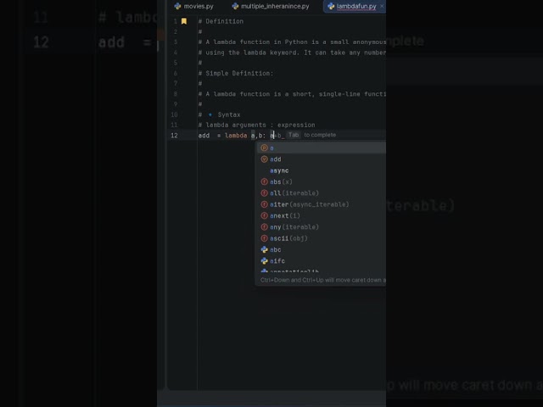Pick the 'abc' module suggestion
Viewport: 543px width, 407px height.
pyautogui.click(x=322, y=249)
